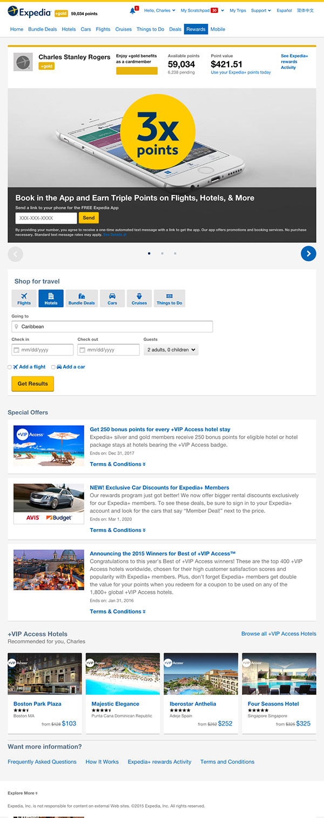
Task: Click the Check out date field
Action: tap(109, 350)
